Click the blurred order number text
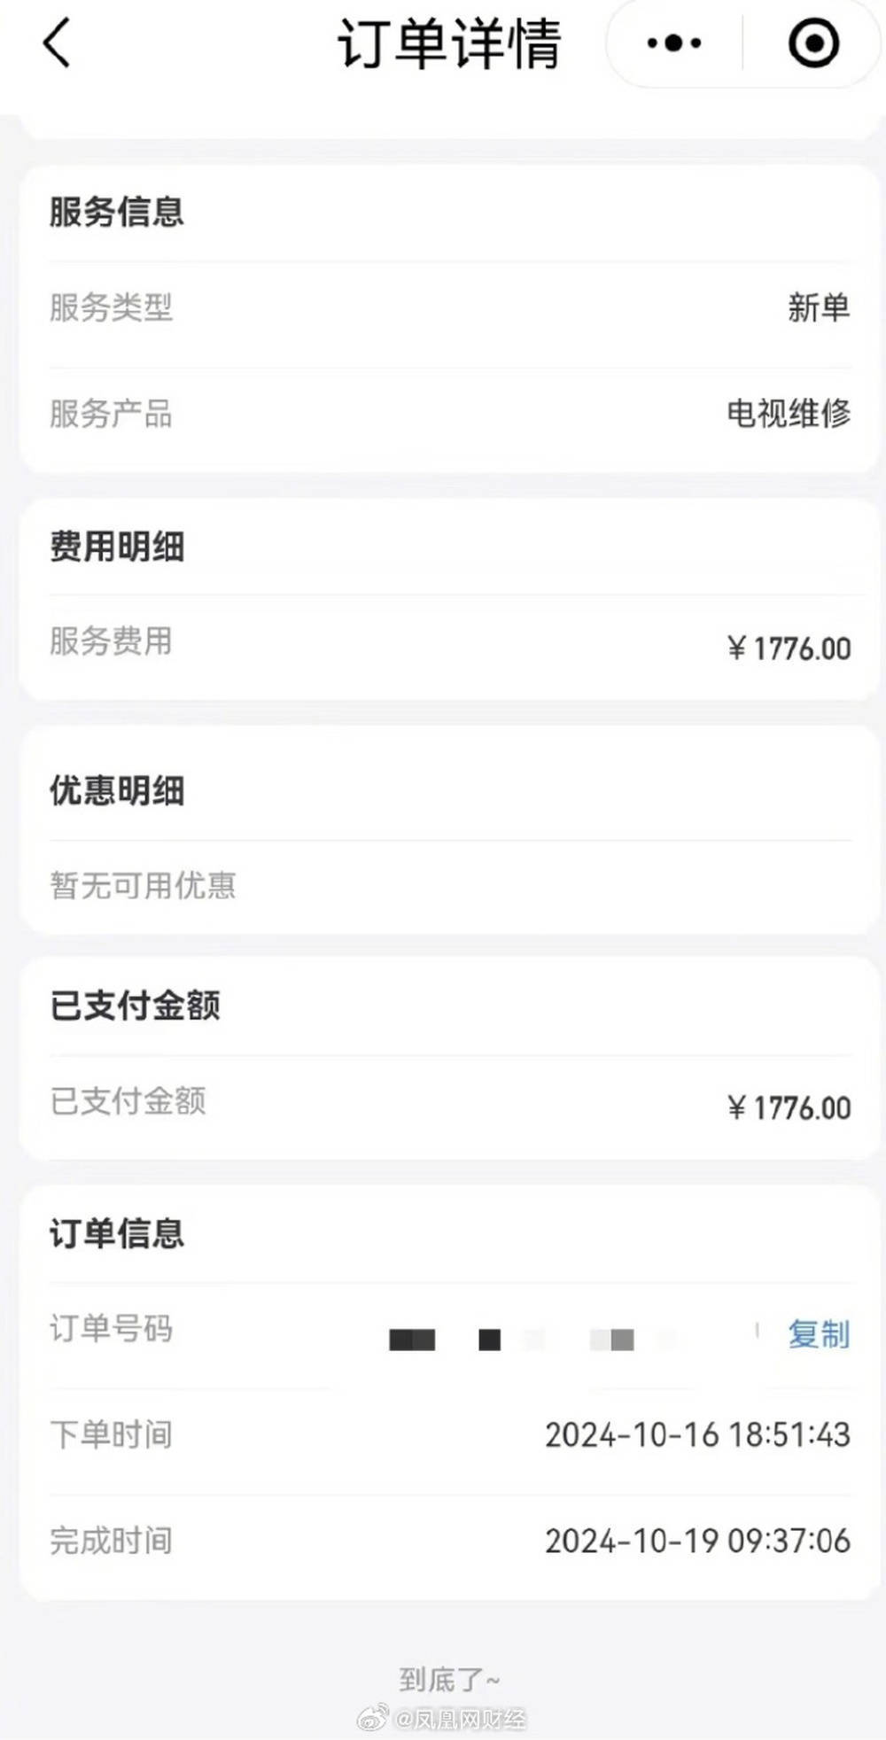 [x=532, y=1339]
